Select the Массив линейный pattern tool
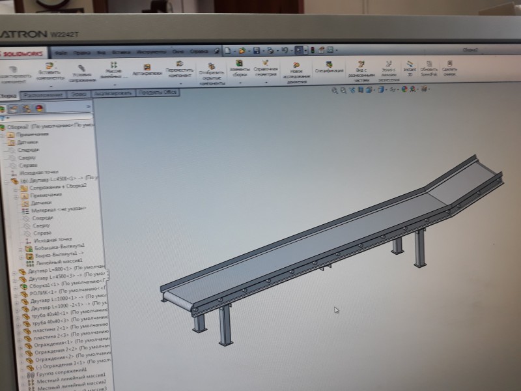This screenshot has height=391, width=521. pos(113,70)
